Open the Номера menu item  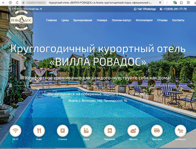pos(102,20)
